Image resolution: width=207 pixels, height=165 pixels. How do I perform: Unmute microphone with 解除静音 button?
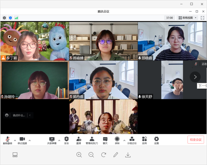7,140
